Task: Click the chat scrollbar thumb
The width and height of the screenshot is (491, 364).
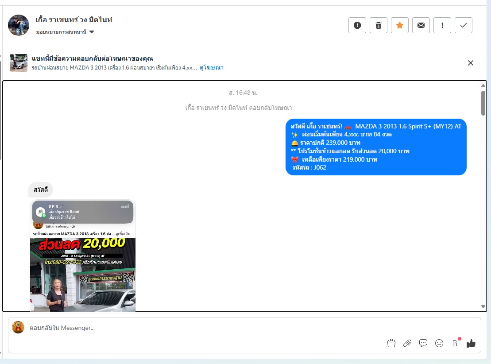Action: click(x=483, y=103)
